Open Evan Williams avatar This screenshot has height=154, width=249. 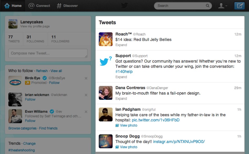15,116
